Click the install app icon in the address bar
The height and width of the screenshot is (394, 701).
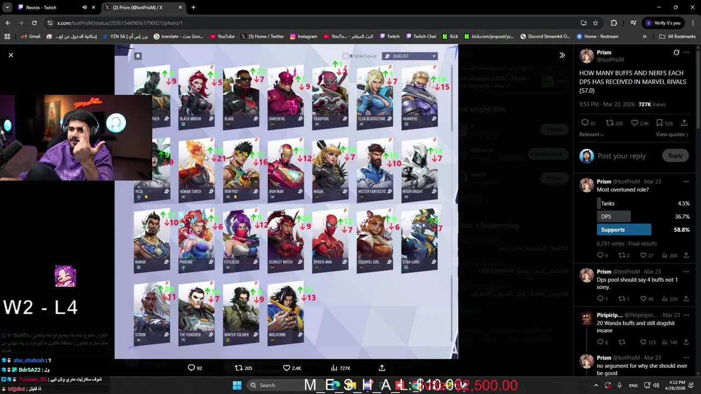[583, 23]
